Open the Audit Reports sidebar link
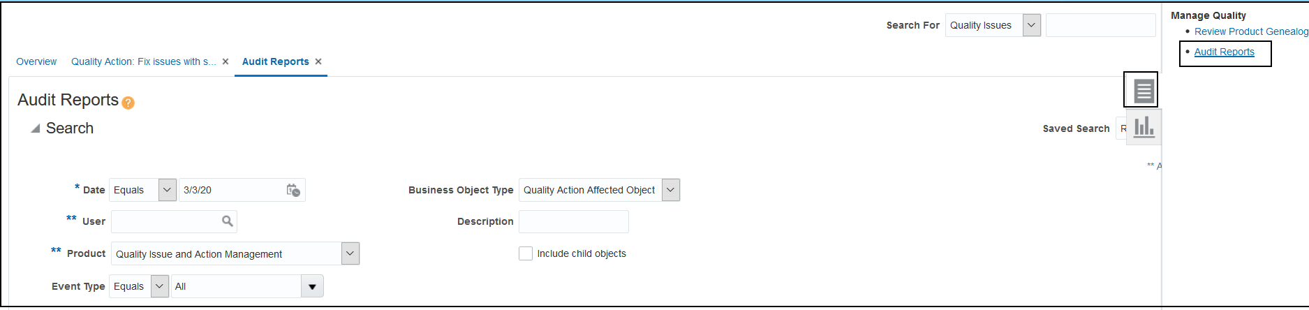The image size is (1309, 310). point(1224,52)
